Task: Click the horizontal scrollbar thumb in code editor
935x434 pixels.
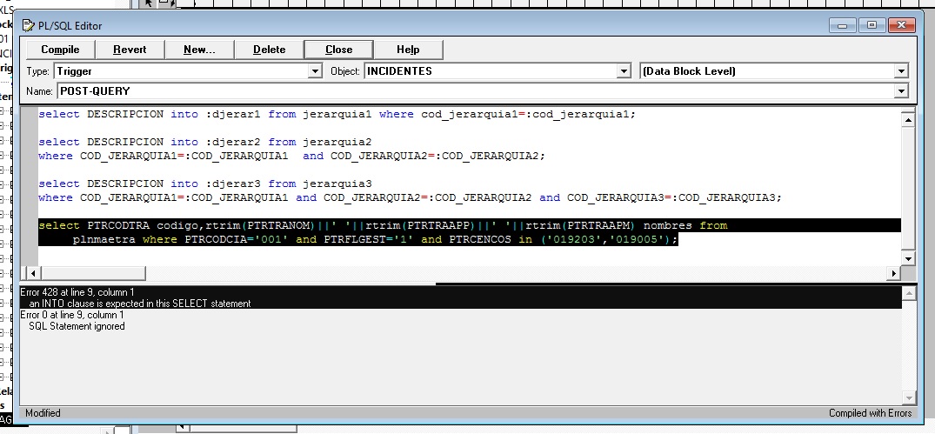Action: (x=92, y=273)
